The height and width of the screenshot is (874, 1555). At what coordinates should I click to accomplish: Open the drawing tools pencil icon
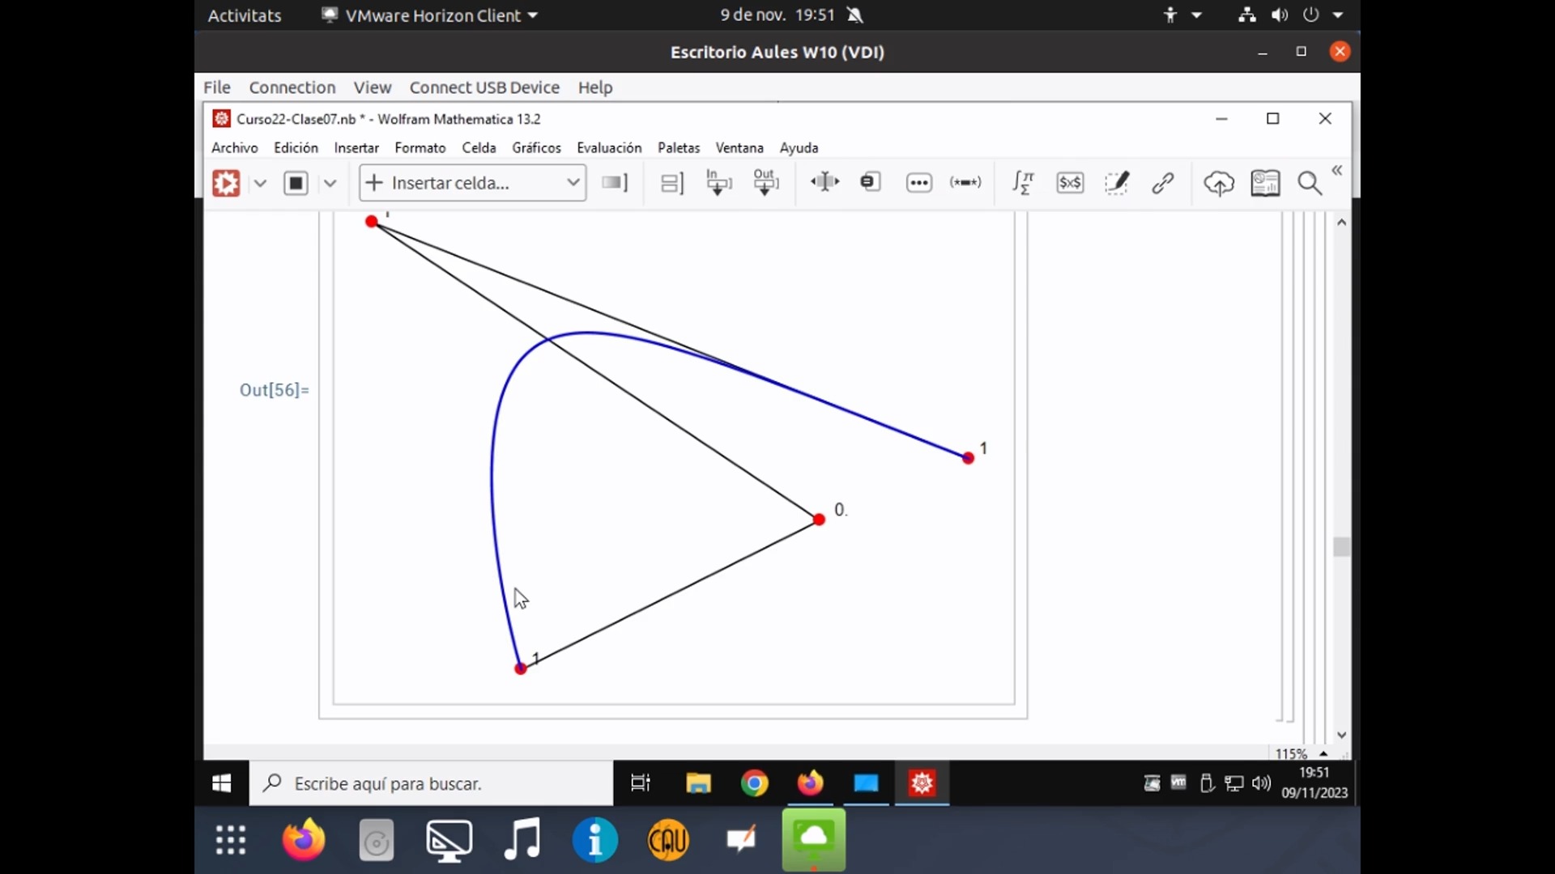1117,183
